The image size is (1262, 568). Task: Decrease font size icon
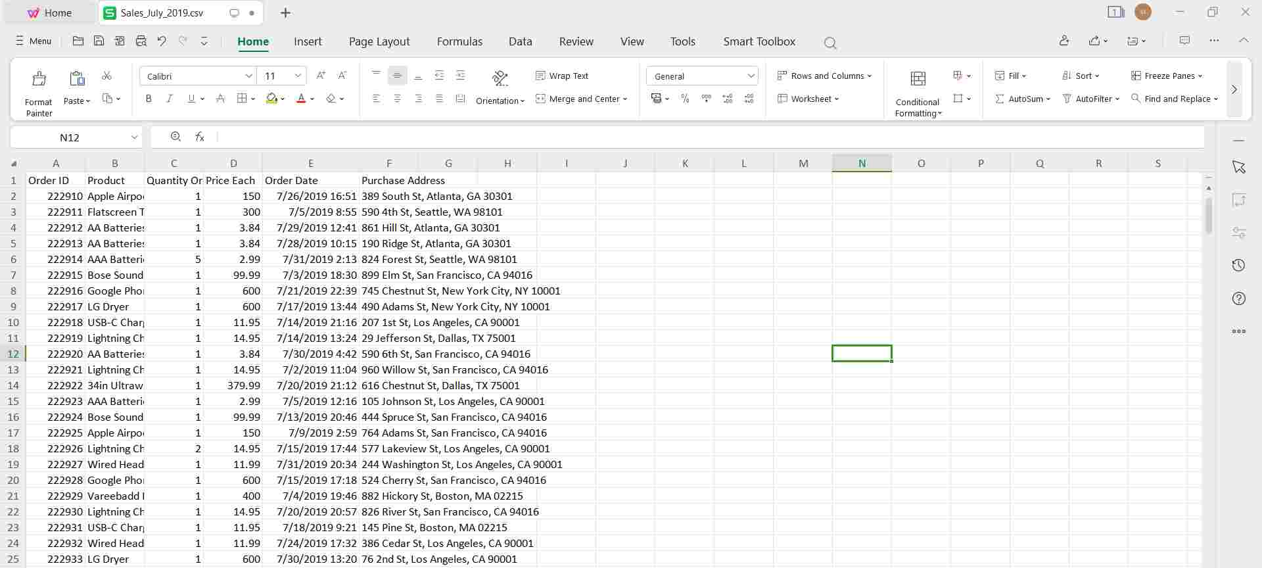(342, 76)
